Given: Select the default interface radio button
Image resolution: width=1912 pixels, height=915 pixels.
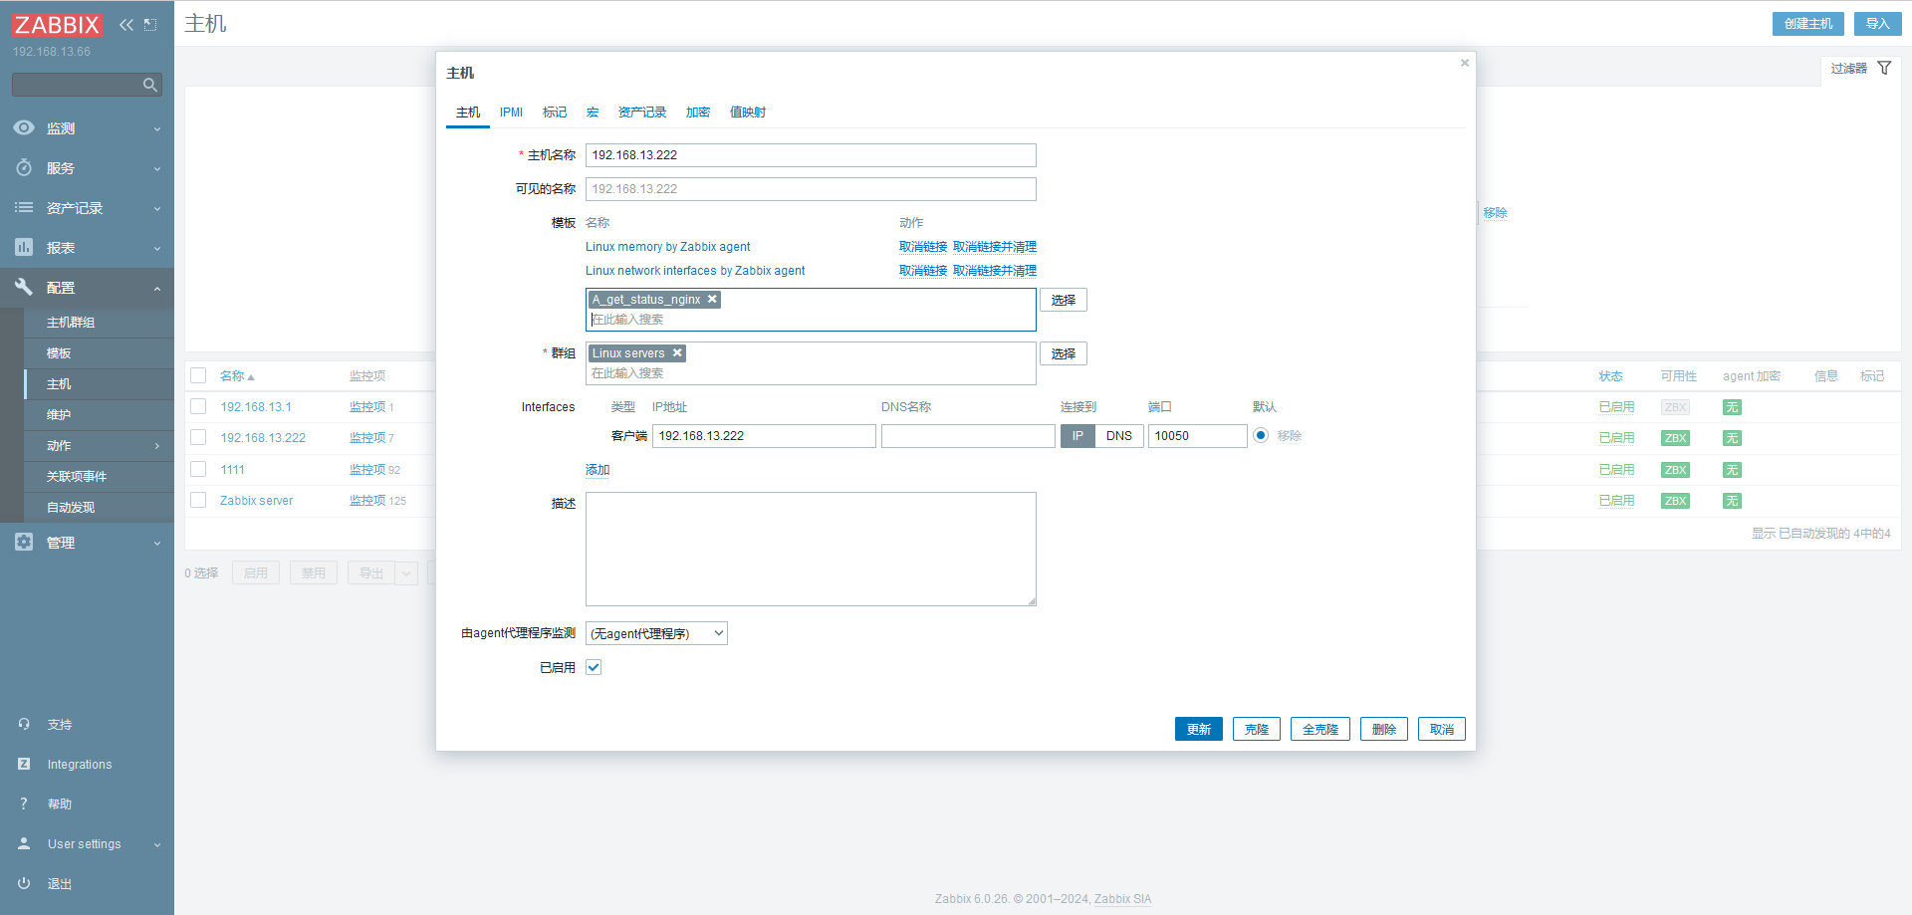Looking at the screenshot, I should click(x=1261, y=435).
